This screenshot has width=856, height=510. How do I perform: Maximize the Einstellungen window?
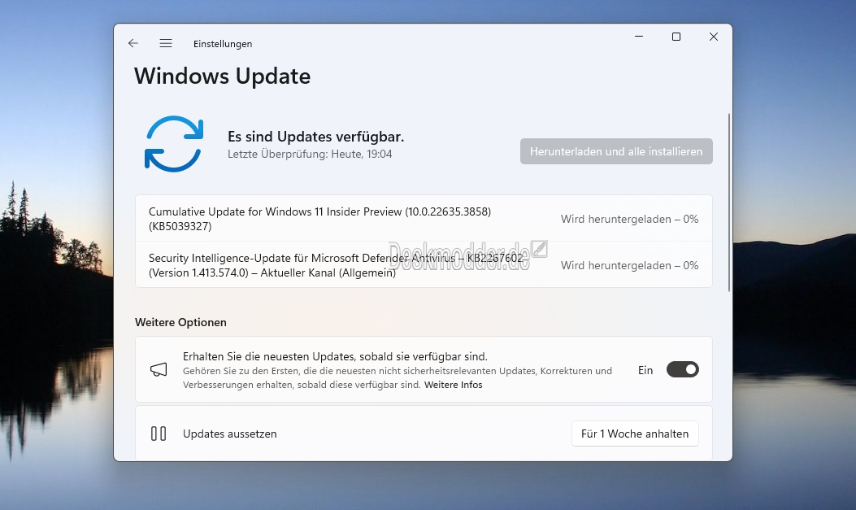pyautogui.click(x=676, y=37)
